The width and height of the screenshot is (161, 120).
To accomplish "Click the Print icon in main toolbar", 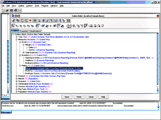I will (16, 10).
